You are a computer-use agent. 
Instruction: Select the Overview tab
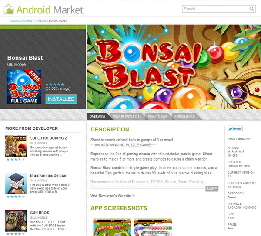coord(97,116)
